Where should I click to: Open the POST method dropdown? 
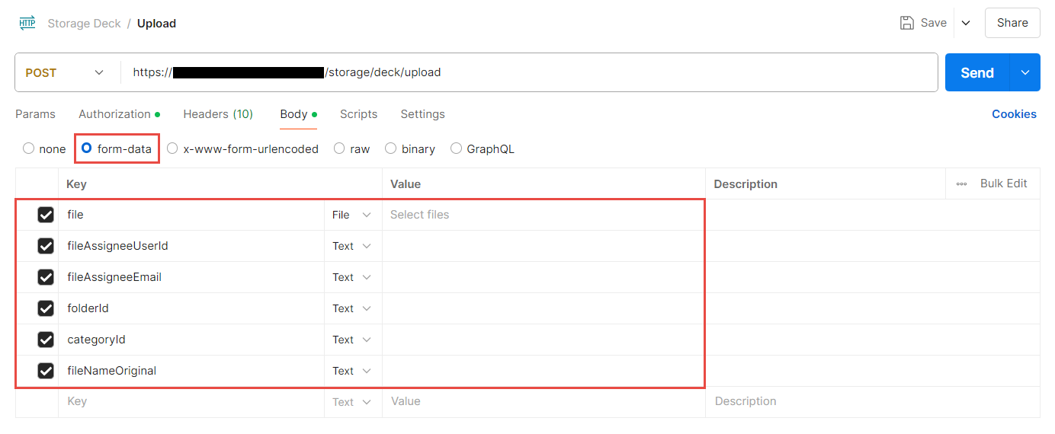(65, 72)
